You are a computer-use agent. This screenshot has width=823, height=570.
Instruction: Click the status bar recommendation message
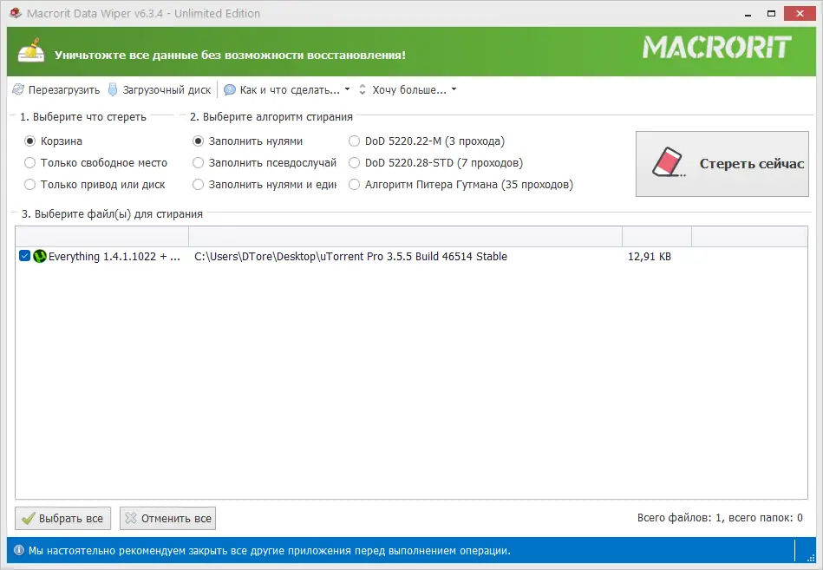click(269, 551)
